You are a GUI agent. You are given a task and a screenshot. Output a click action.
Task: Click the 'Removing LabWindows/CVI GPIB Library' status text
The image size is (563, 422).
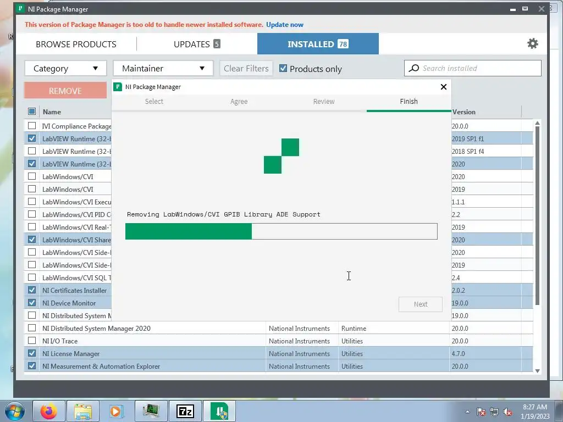(223, 214)
